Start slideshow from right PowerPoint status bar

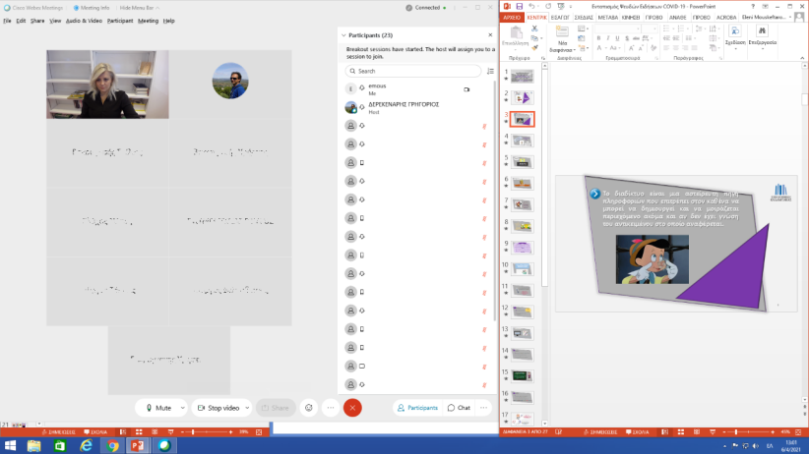pyautogui.click(x=713, y=431)
